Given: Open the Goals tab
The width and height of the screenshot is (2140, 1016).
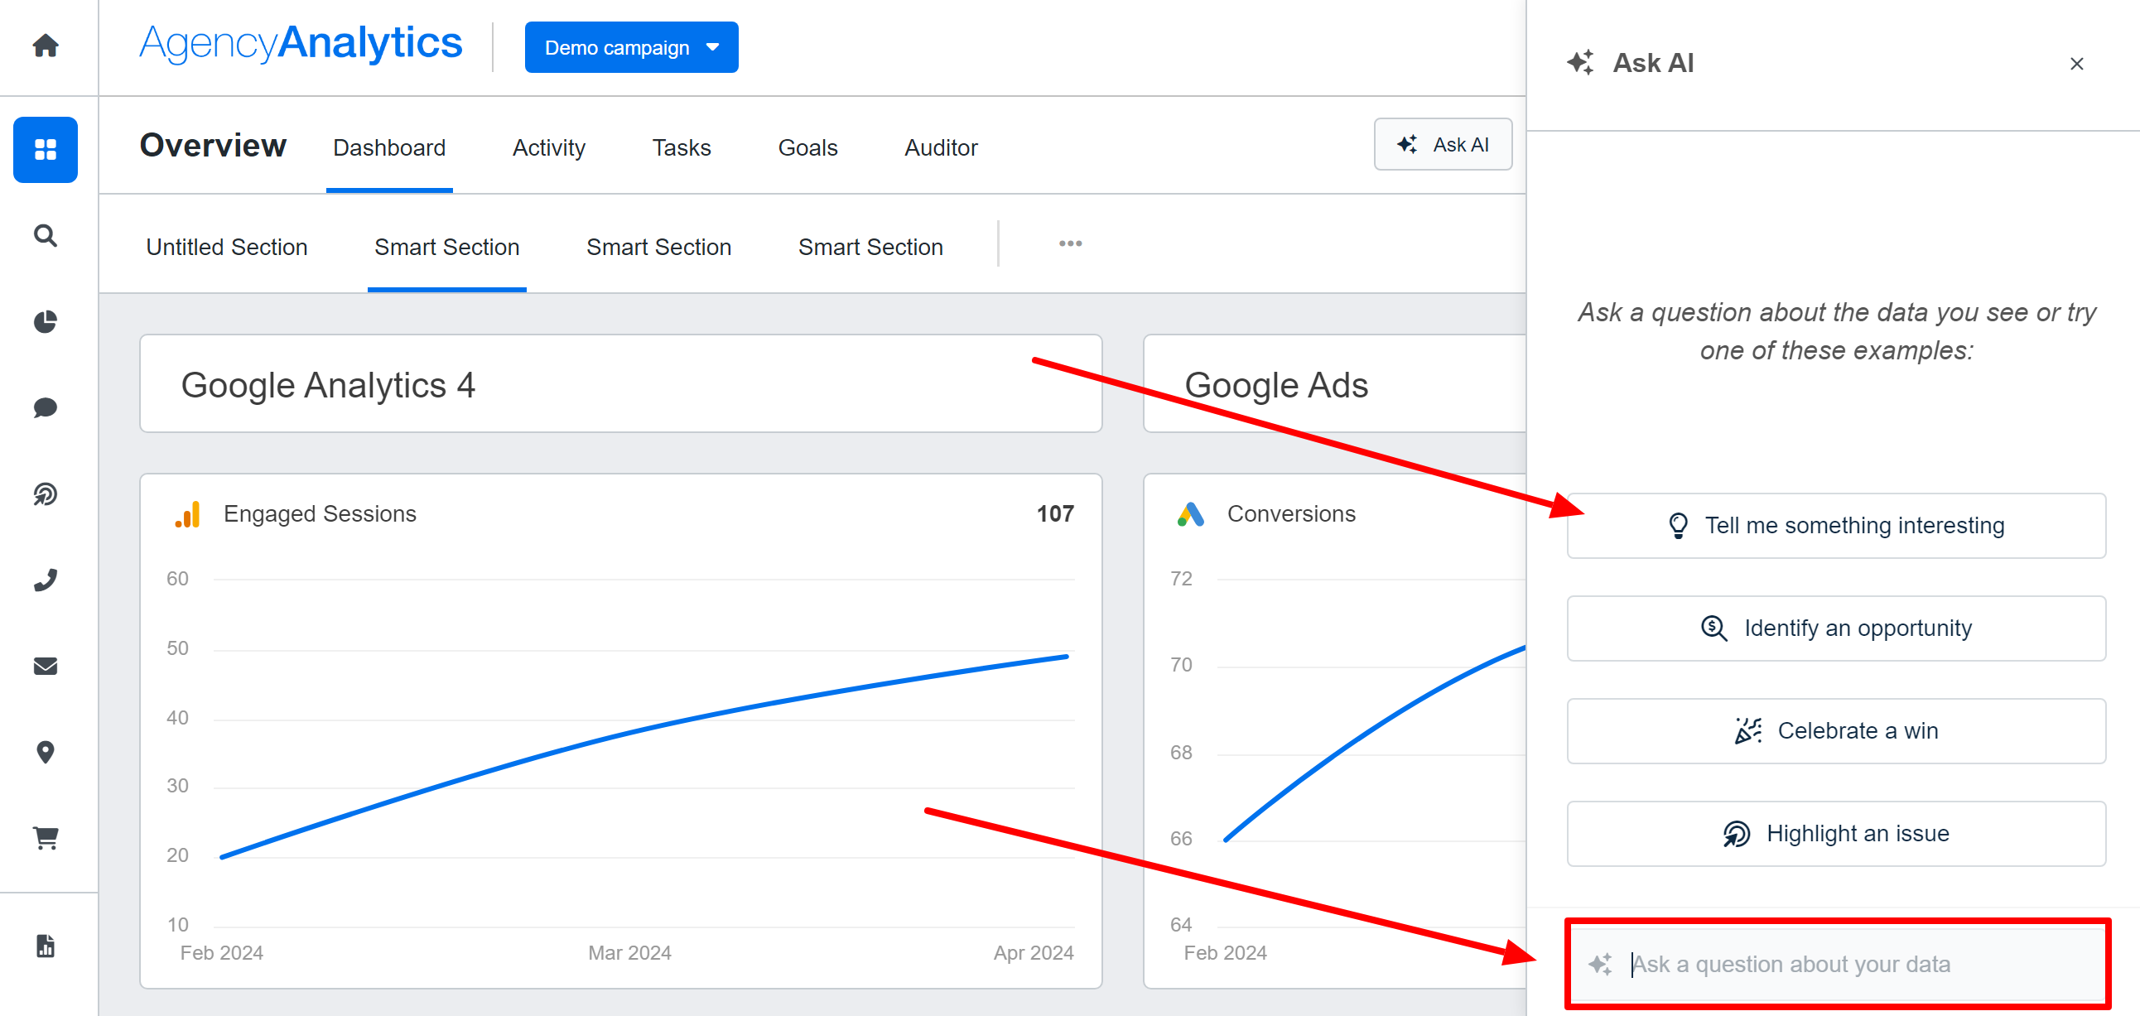Looking at the screenshot, I should click(807, 148).
